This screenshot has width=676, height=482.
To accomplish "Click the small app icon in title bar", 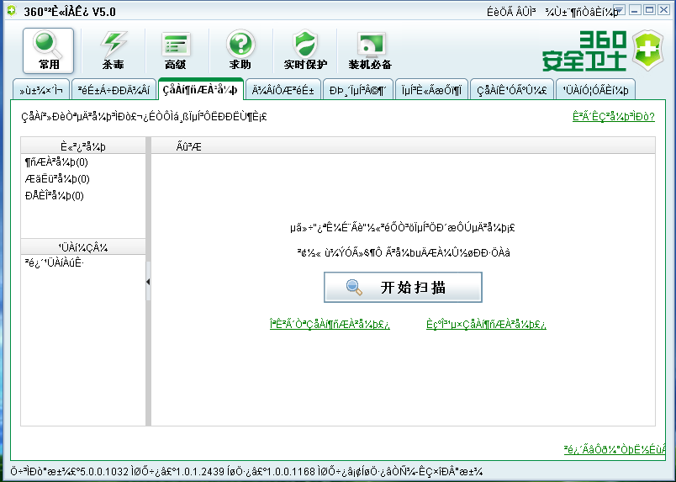I will [12, 11].
